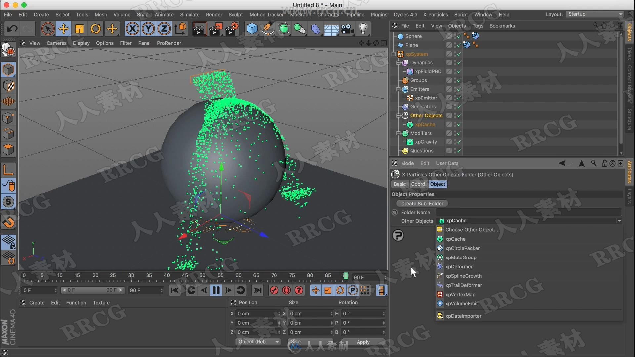Open the X-Particles menu
This screenshot has height=357, width=635.
coord(435,15)
